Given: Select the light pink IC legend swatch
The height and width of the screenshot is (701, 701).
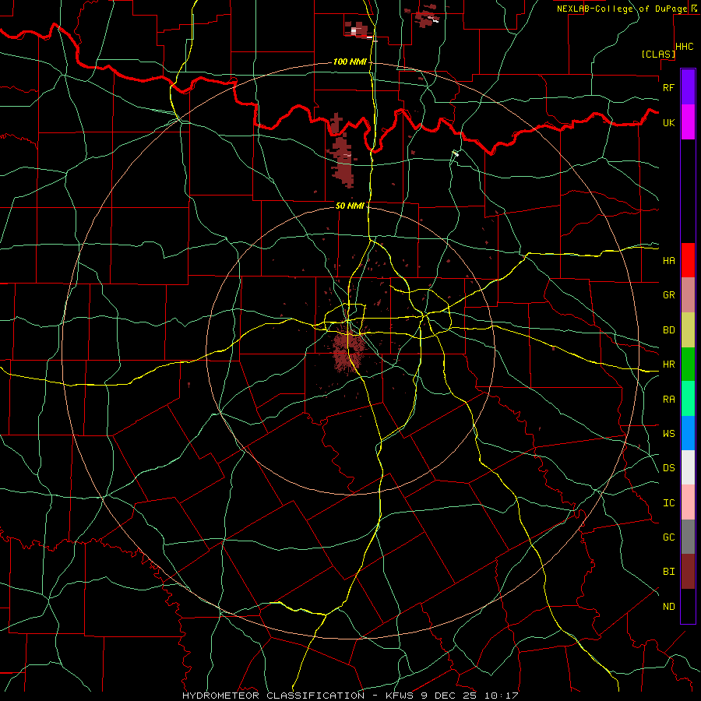Looking at the screenshot, I should click(688, 502).
